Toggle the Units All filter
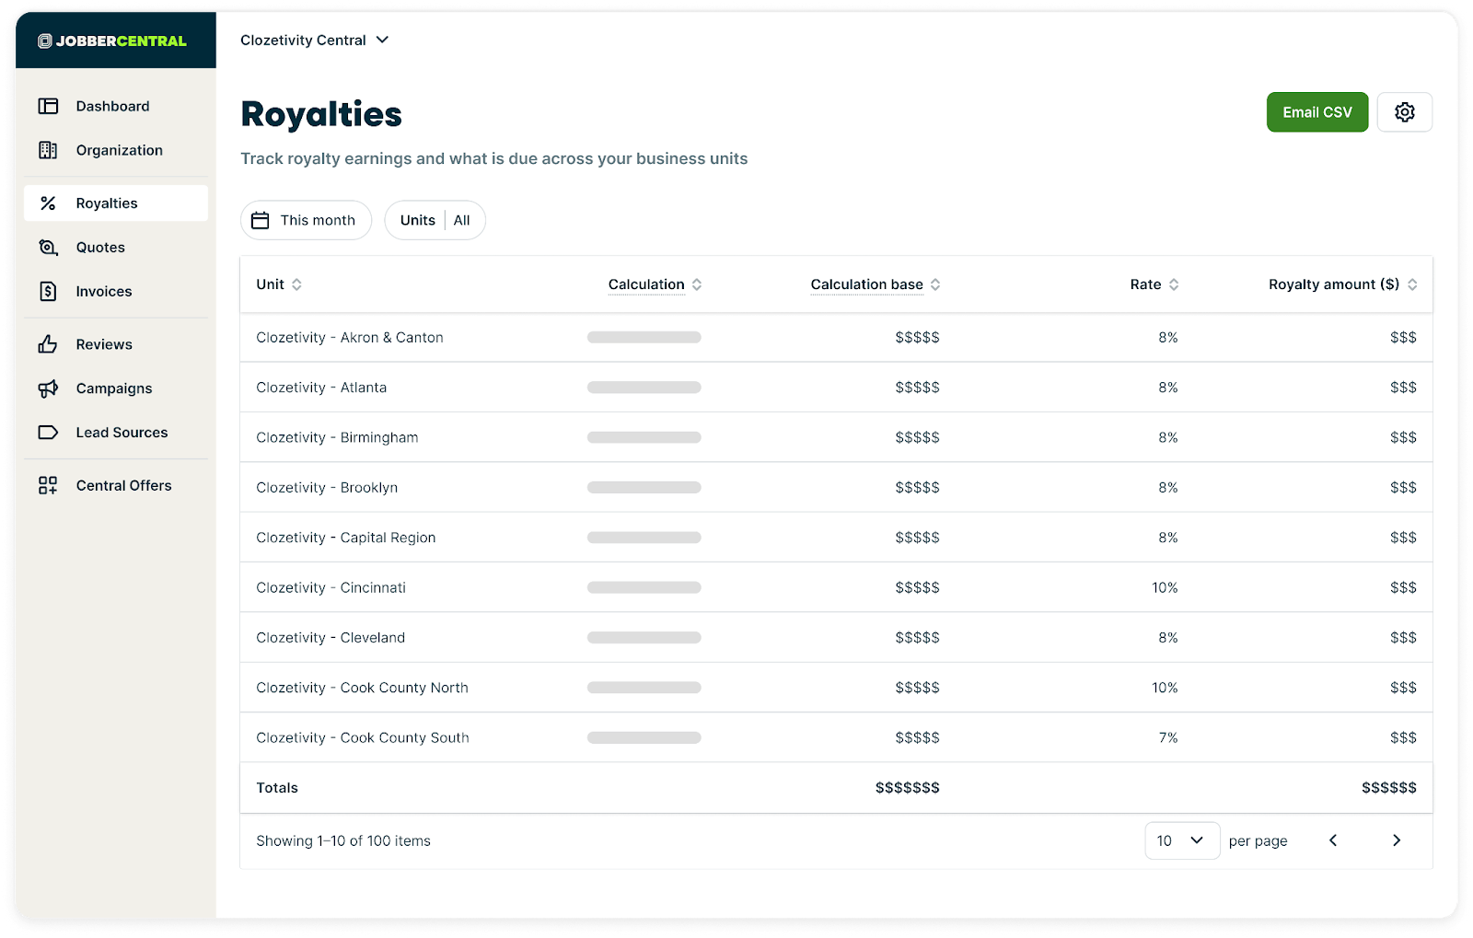 (435, 220)
